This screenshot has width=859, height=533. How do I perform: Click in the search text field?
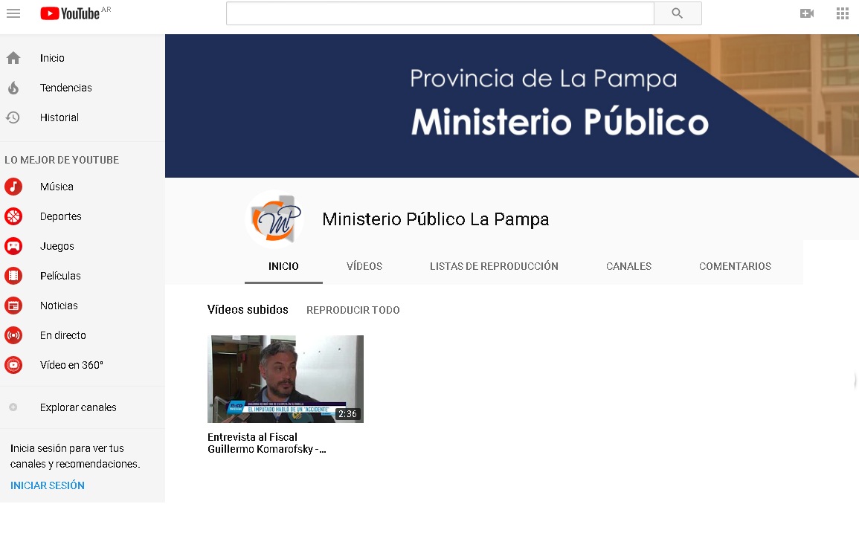[440, 13]
